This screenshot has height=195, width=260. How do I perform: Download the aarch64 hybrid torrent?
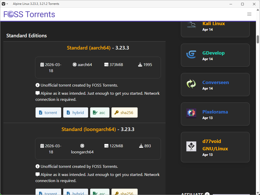point(76,112)
